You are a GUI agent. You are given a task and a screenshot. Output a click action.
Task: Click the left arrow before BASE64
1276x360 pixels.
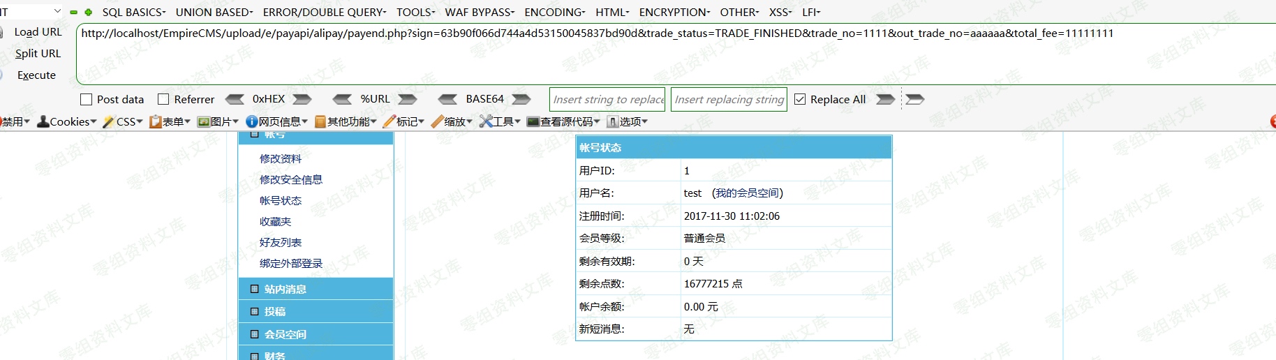pos(447,99)
